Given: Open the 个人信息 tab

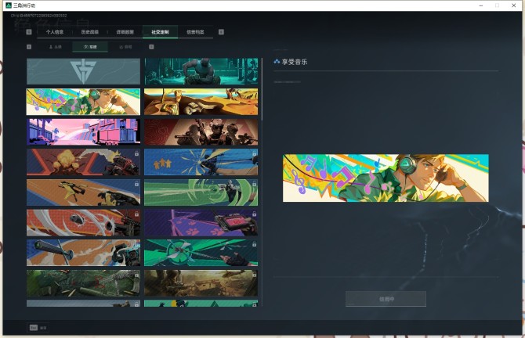Looking at the screenshot, I should pos(55,32).
